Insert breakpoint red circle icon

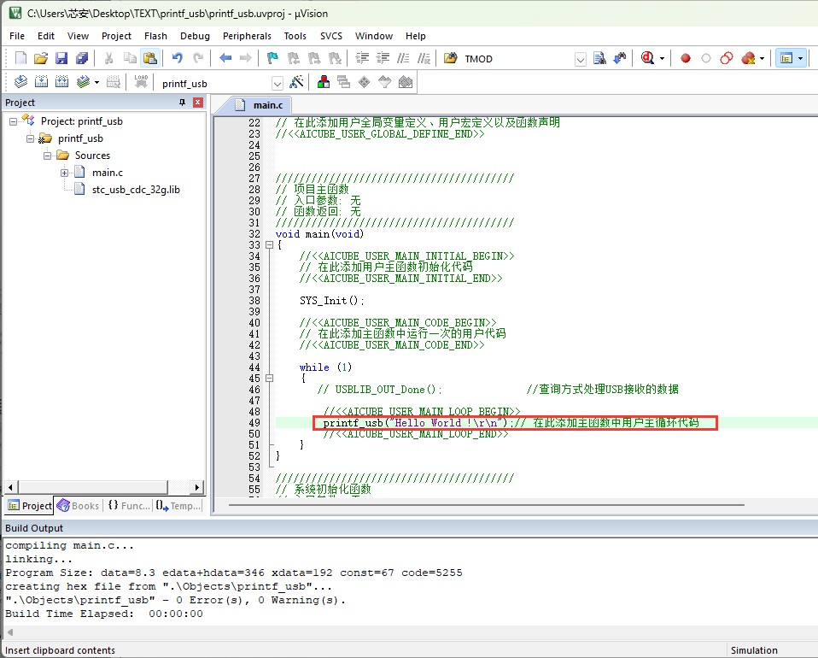[686, 58]
